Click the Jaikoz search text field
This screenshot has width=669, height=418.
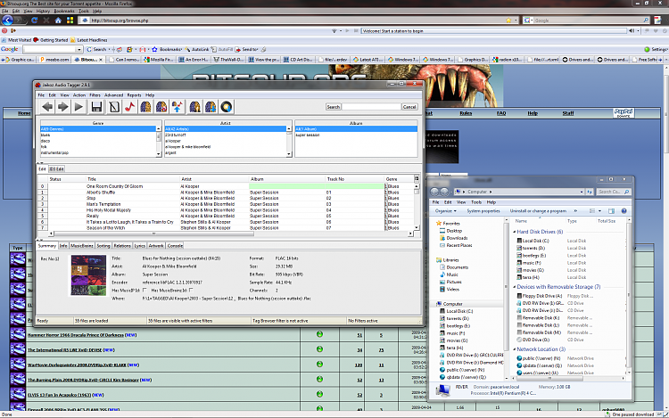(x=371, y=107)
